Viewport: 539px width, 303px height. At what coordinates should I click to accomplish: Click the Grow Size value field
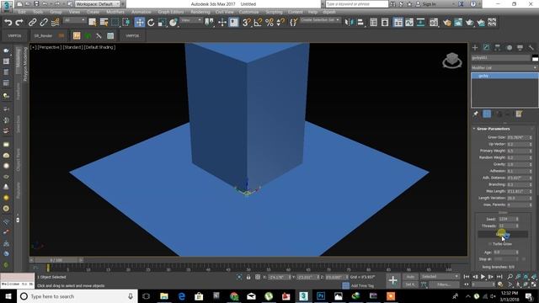point(518,137)
